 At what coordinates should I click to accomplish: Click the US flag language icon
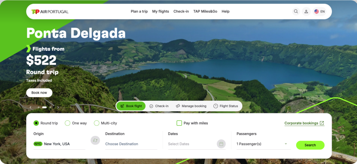(x=317, y=11)
